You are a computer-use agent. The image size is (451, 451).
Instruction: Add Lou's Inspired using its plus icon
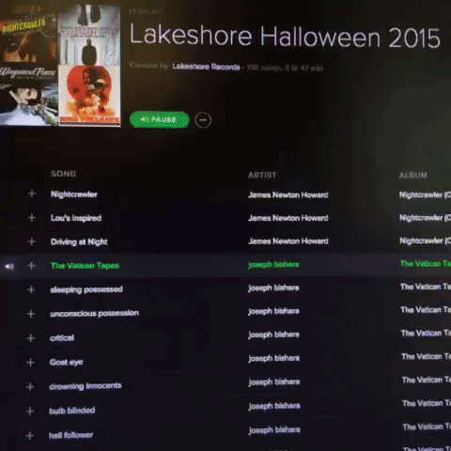point(32,218)
